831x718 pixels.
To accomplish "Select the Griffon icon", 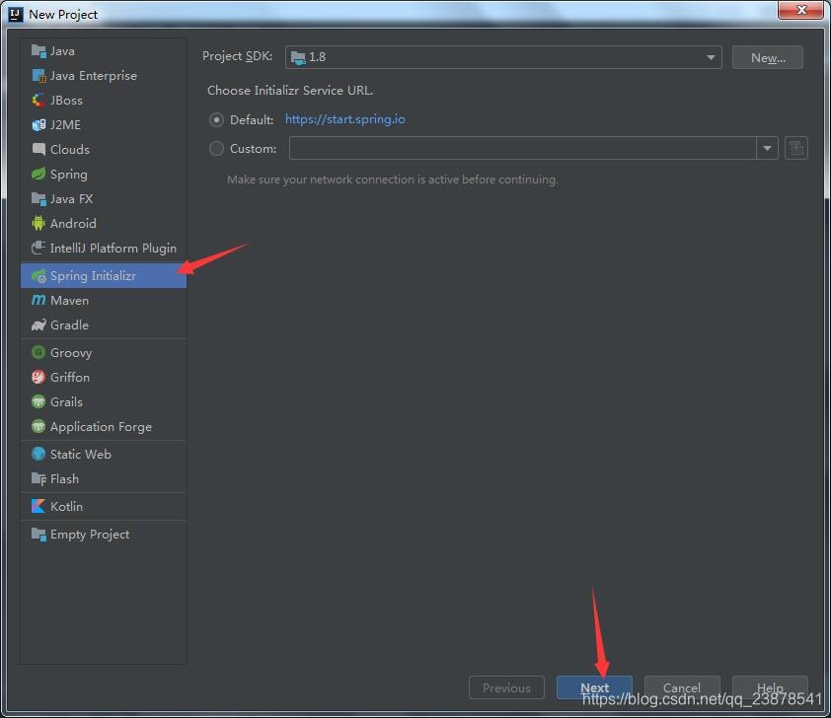I will pyautogui.click(x=38, y=377).
